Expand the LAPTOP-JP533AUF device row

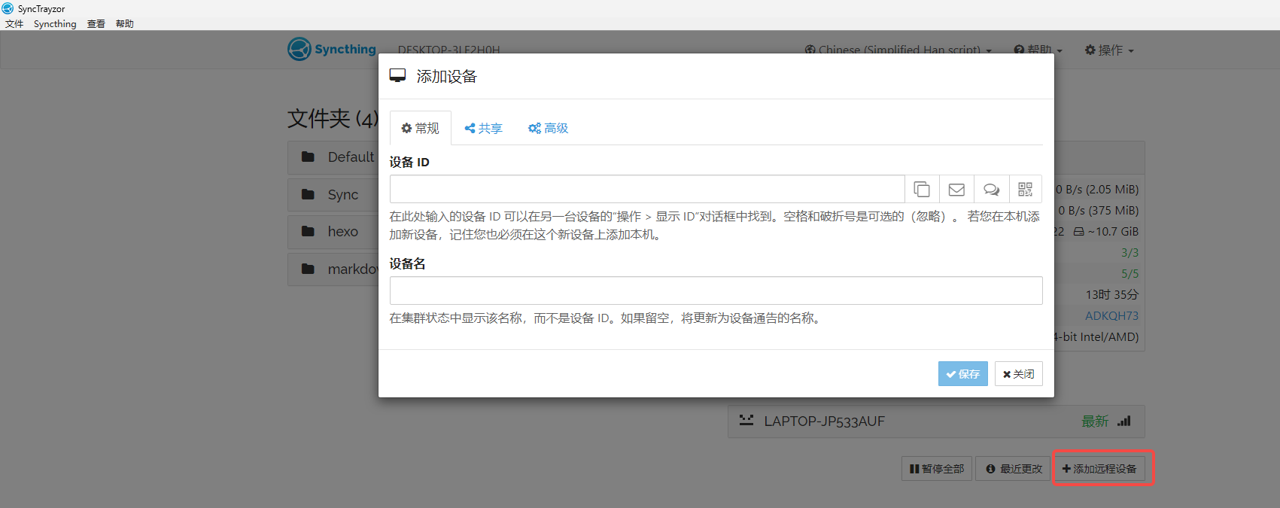tap(936, 421)
